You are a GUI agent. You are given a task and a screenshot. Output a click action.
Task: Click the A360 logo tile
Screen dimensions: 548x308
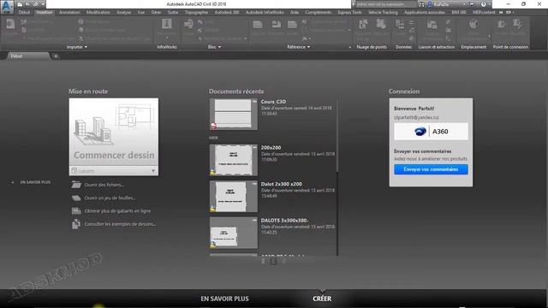pyautogui.click(x=431, y=132)
